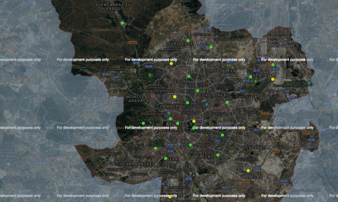
Task: Select the yellow marker above Chamberí
Action: [175, 97]
